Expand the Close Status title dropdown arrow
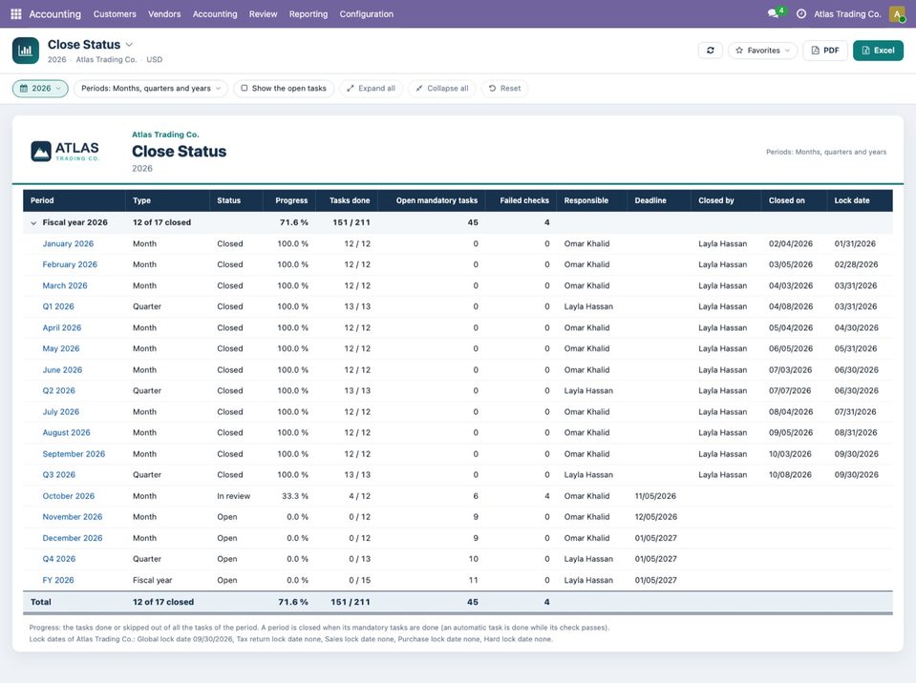The width and height of the screenshot is (916, 683). [x=129, y=44]
